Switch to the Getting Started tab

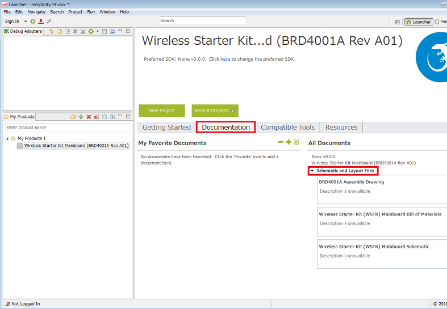(167, 127)
